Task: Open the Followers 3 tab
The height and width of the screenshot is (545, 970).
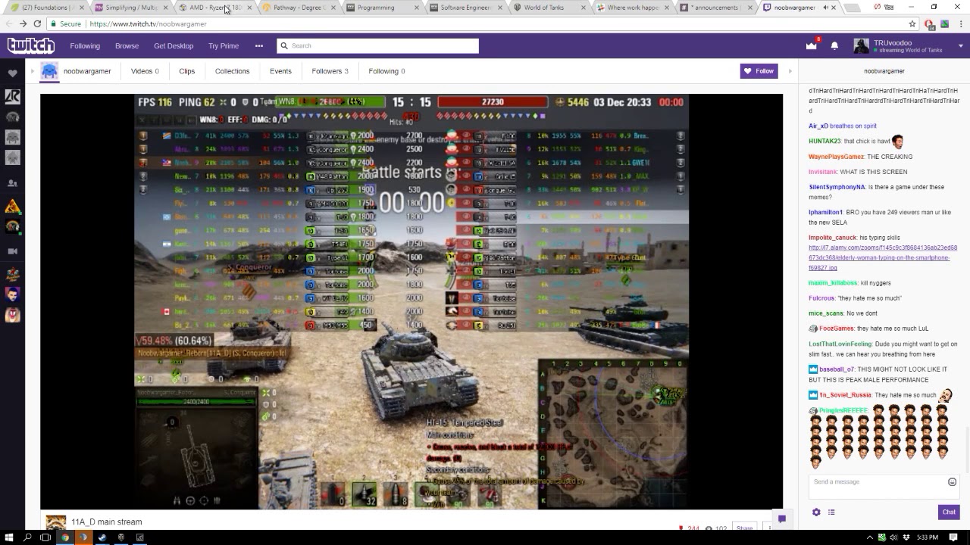Action: tap(330, 71)
